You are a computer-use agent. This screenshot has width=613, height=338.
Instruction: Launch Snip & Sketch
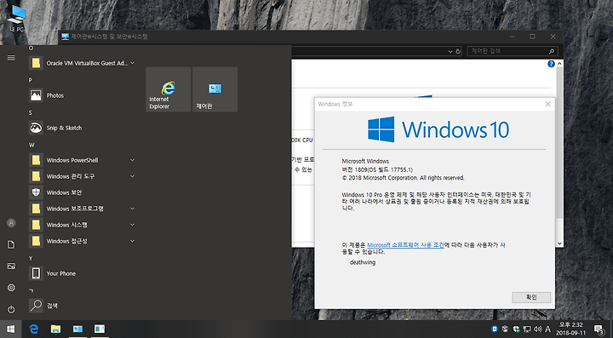82,128
